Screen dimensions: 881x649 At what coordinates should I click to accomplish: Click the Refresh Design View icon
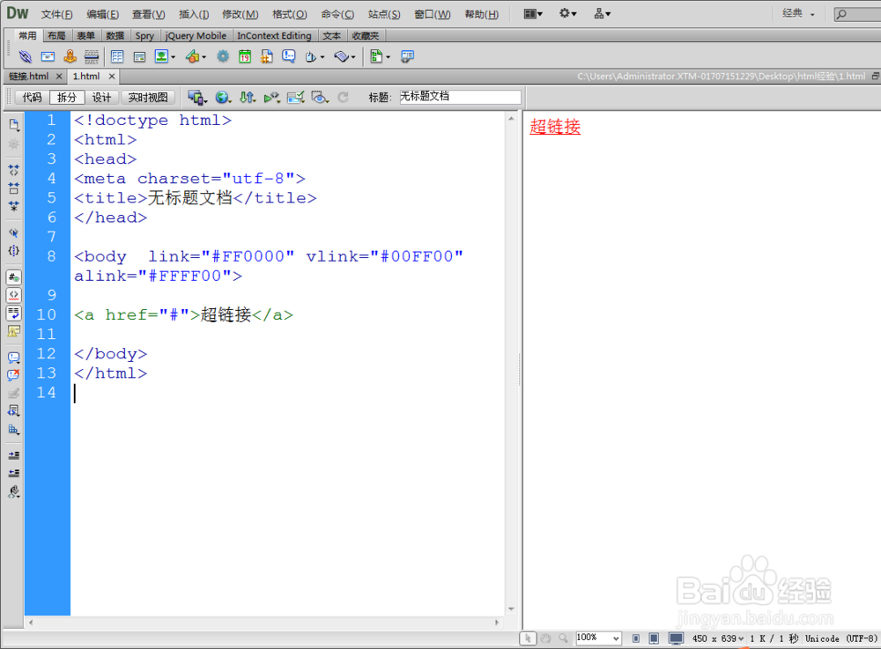pyautogui.click(x=343, y=98)
